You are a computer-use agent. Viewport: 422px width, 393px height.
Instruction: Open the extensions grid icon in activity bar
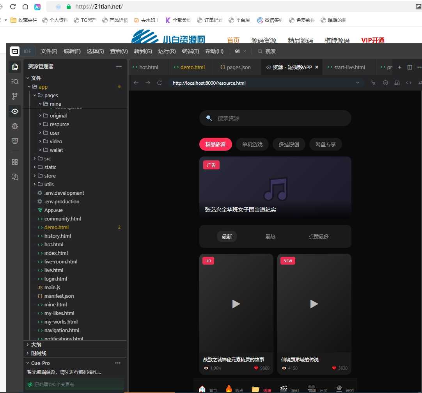[15, 162]
